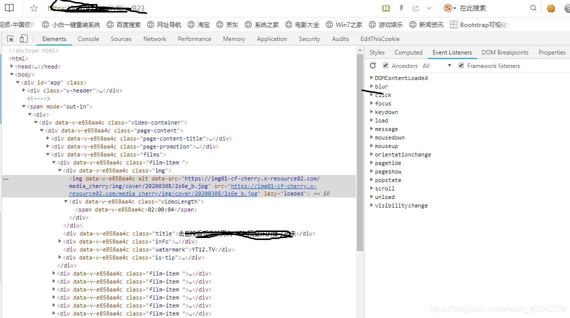Select the Computed sidebar tab

(408, 52)
